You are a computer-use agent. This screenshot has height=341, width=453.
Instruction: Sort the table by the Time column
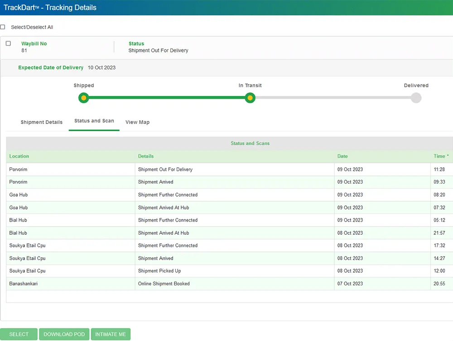tap(440, 156)
